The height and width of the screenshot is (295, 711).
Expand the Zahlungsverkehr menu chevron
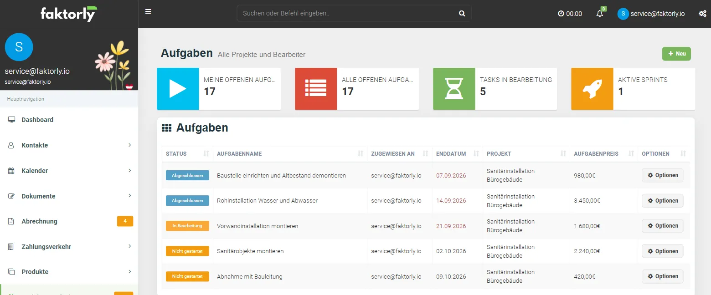pos(129,246)
